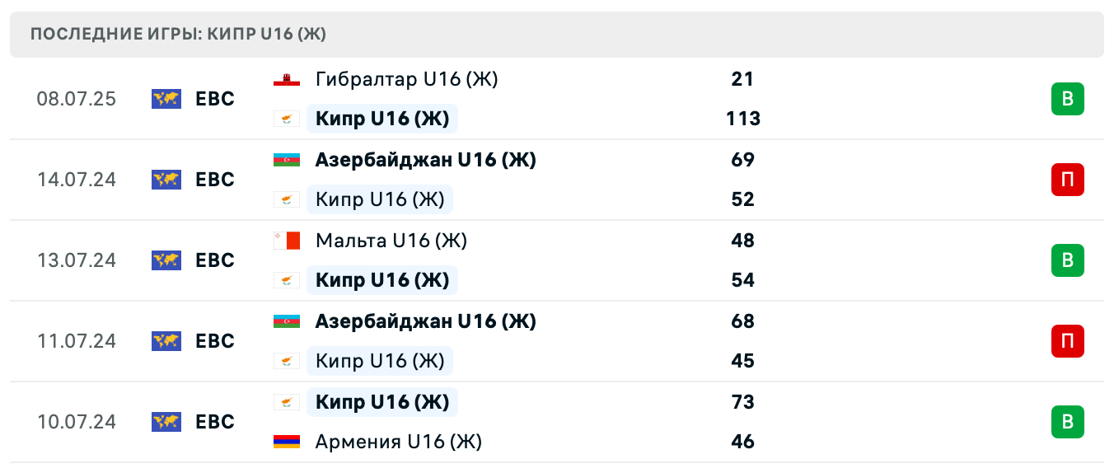Click red П loss badge for 14.07.24
This screenshot has height=473, width=1114.
[x=1067, y=180]
